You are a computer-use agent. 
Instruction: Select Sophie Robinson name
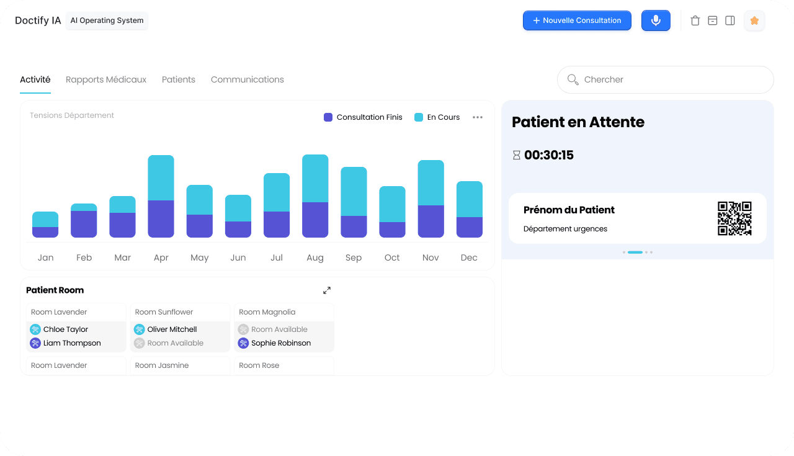pyautogui.click(x=281, y=343)
